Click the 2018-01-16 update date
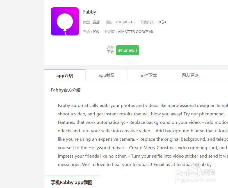This screenshot has width=228, height=188. point(125,22)
